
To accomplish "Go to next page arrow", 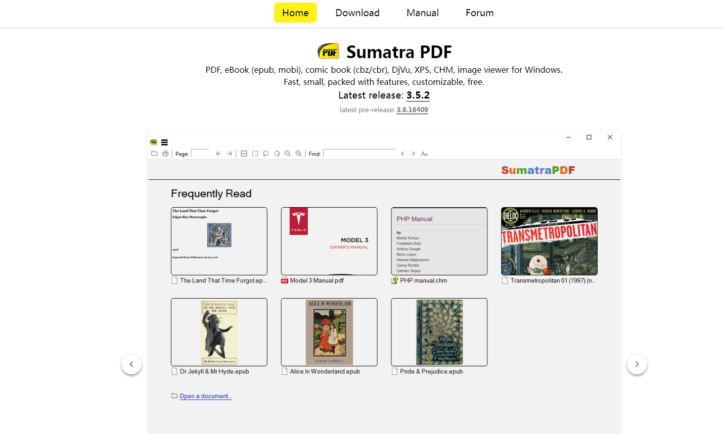I will coord(230,154).
